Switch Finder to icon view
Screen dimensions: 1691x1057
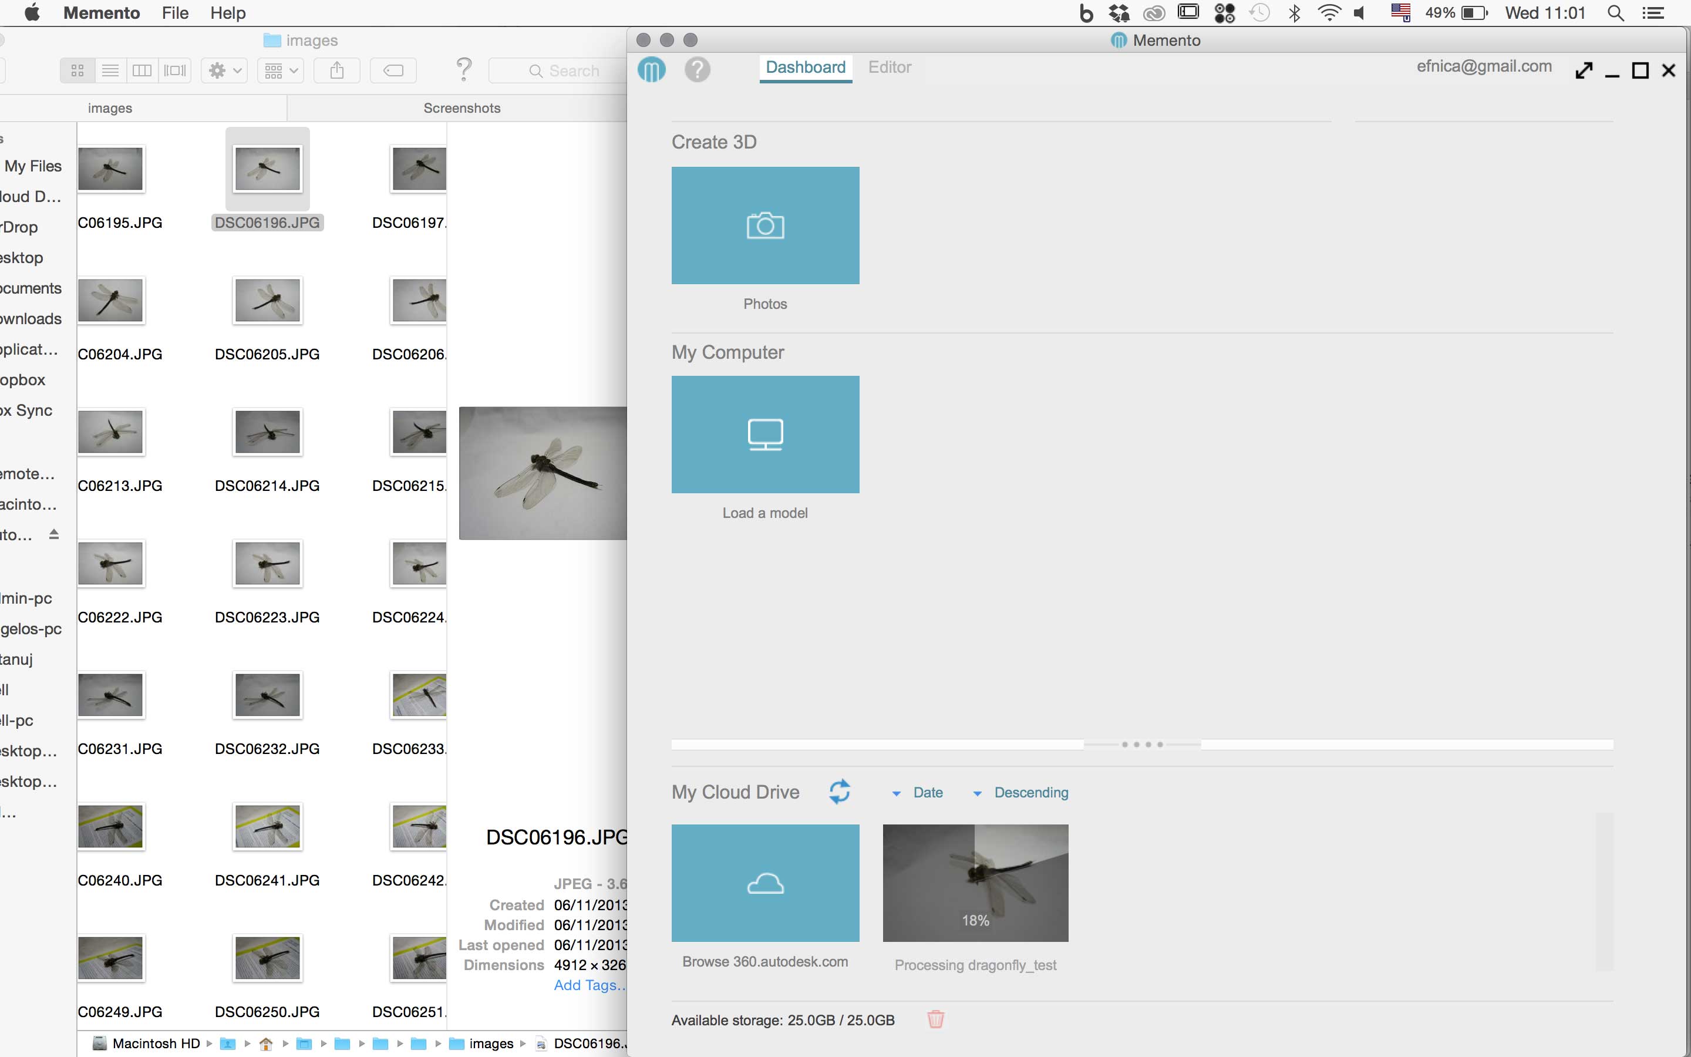tap(78, 70)
